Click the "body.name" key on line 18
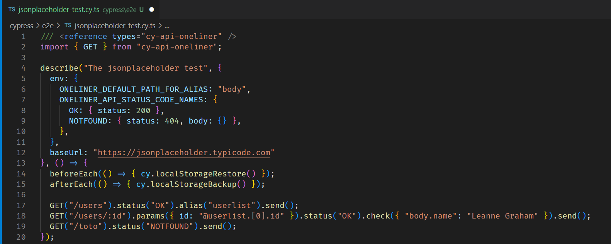The image size is (611, 244). click(431, 216)
